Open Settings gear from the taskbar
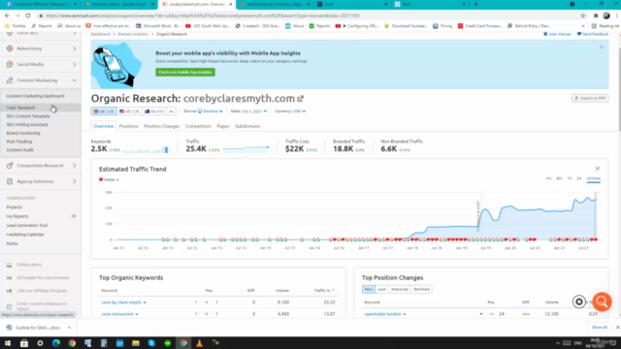The image size is (621, 349). pos(40,343)
